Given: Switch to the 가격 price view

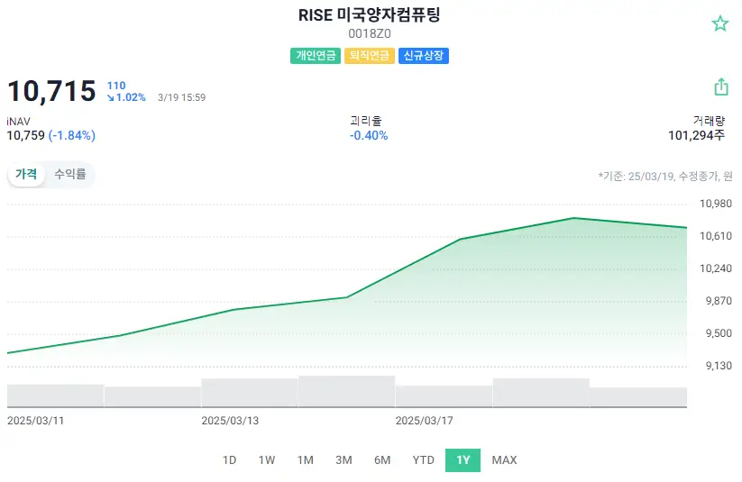Looking at the screenshot, I should pyautogui.click(x=26, y=175).
